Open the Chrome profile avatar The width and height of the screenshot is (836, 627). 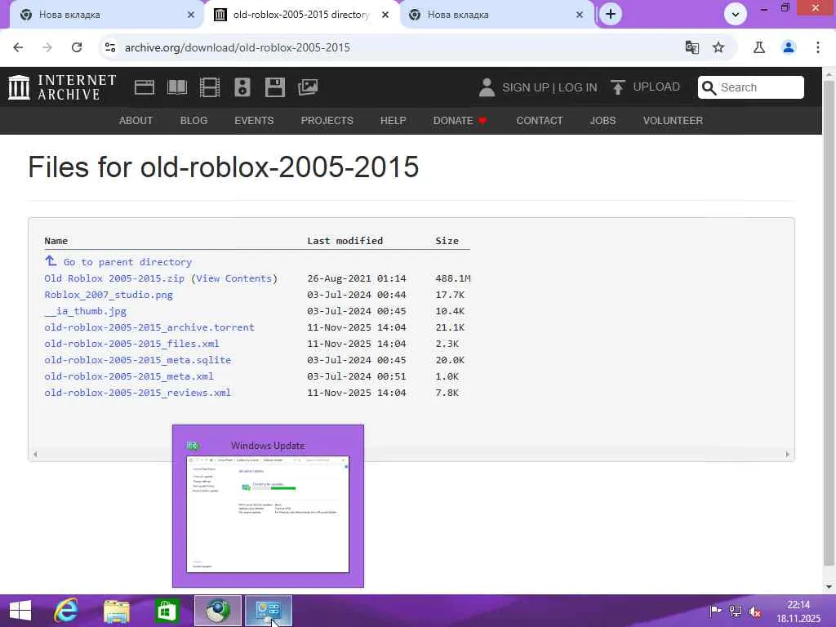(789, 47)
